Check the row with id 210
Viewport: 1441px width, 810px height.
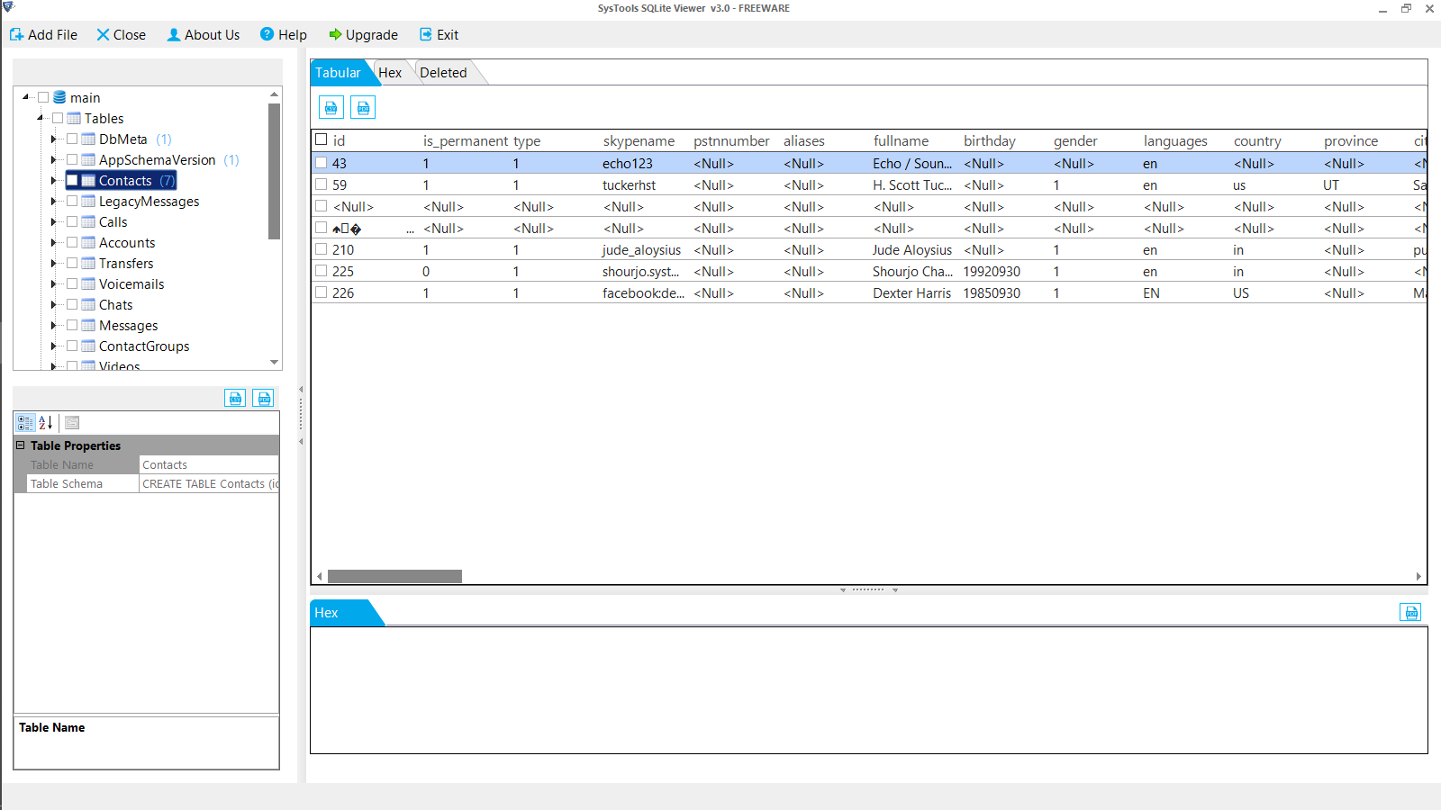tap(321, 249)
